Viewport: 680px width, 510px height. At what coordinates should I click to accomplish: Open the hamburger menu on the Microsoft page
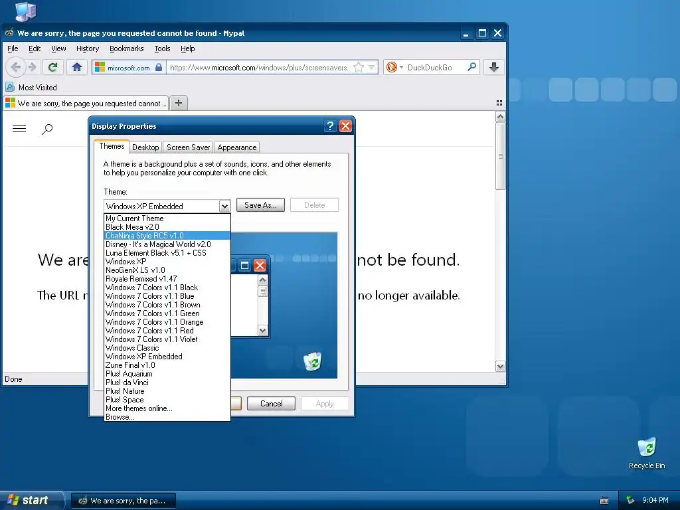click(x=19, y=128)
